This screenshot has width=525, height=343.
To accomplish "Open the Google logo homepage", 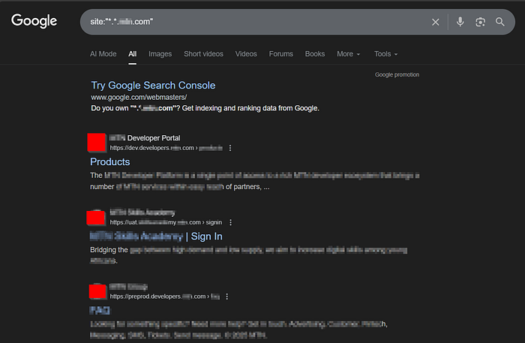I will (34, 21).
